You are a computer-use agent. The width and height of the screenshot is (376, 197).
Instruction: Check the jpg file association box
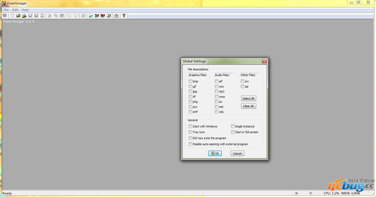(x=190, y=91)
